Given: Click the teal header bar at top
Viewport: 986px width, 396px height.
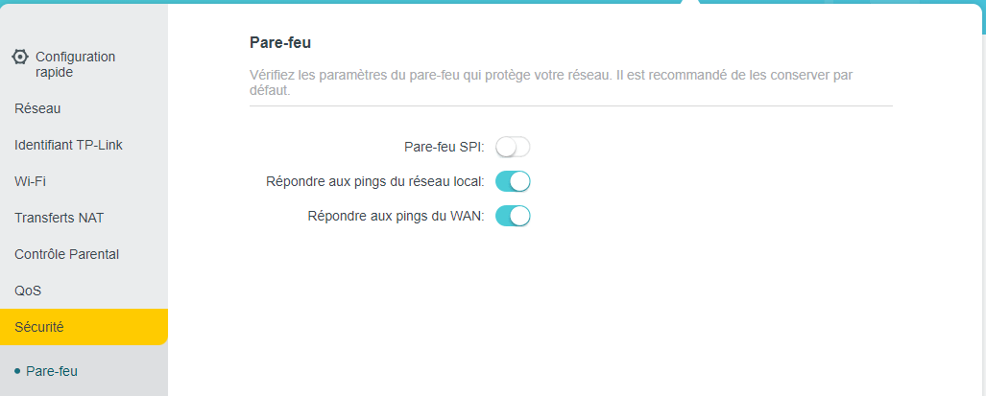Looking at the screenshot, I should pyautogui.click(x=384, y=2).
